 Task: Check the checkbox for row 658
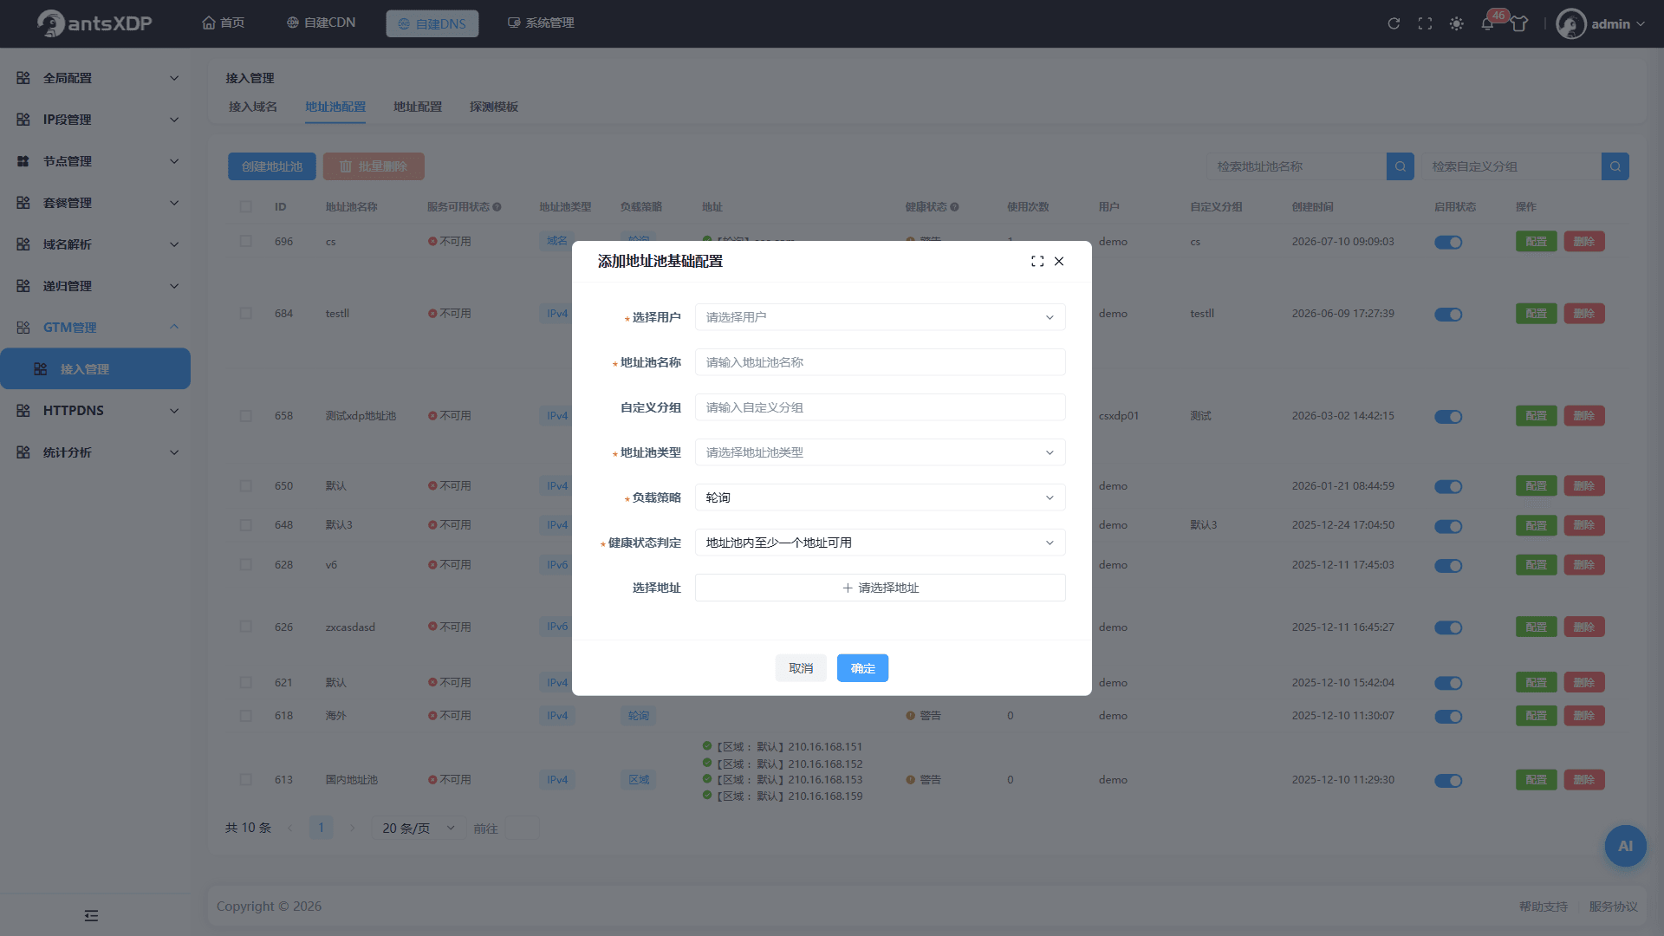246,416
